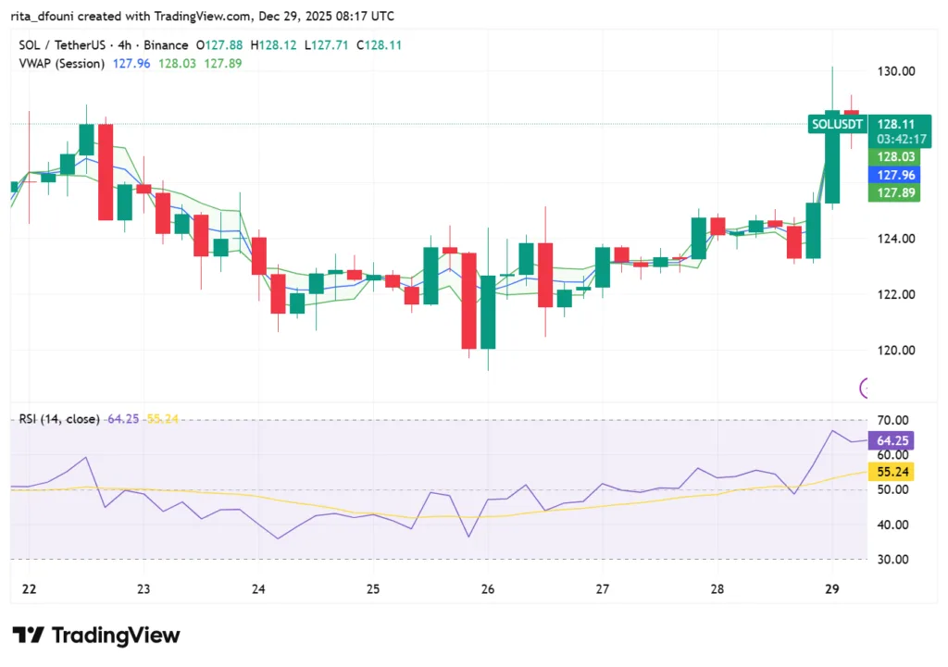The width and height of the screenshot is (948, 667).
Task: Click the purple 64.25 RSI value badge
Action: [x=891, y=440]
